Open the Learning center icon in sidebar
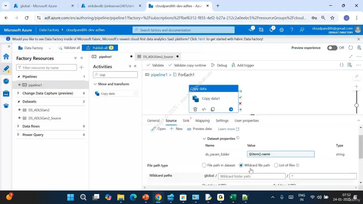The height and width of the screenshot is (204, 363). [x=6, y=106]
